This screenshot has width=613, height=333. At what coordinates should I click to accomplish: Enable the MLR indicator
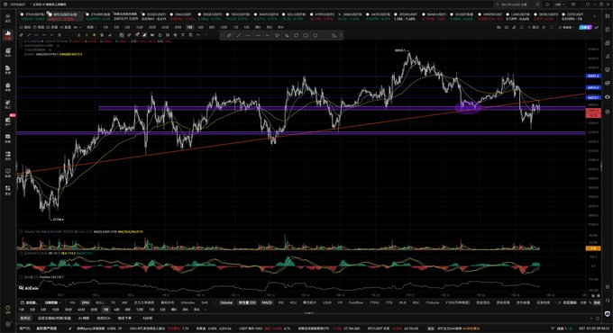pyautogui.click(x=402, y=302)
